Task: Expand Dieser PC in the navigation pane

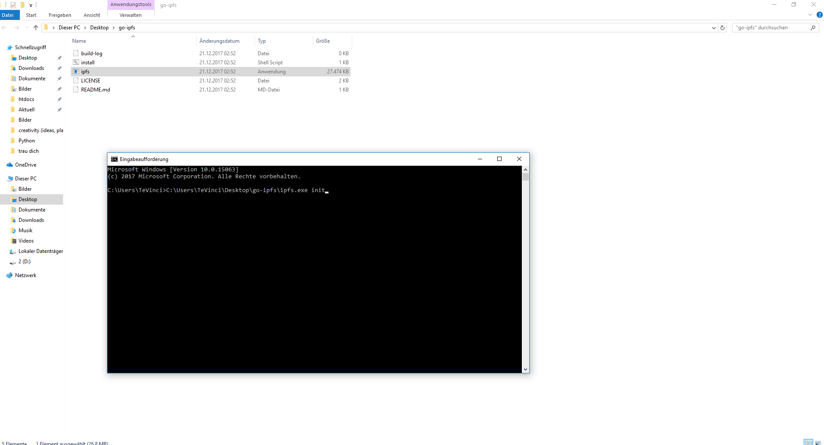Action: click(x=3, y=178)
